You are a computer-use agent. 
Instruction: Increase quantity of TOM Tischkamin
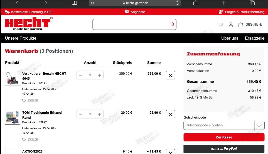click(x=99, y=114)
